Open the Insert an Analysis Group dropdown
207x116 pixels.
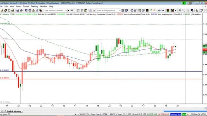point(120,10)
